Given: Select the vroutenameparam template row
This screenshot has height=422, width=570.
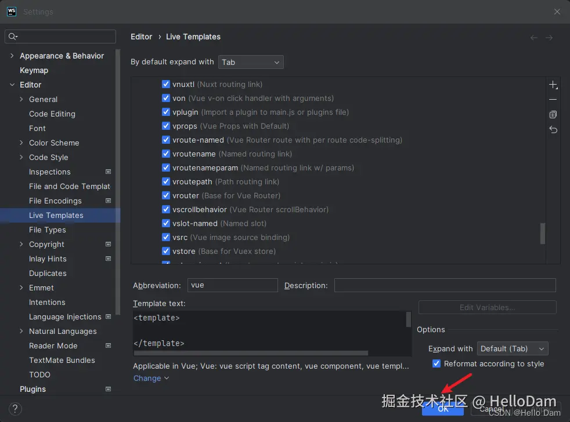Looking at the screenshot, I should pos(263,168).
